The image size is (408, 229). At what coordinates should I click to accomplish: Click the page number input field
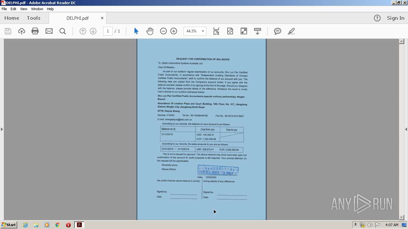pyautogui.click(x=108, y=31)
